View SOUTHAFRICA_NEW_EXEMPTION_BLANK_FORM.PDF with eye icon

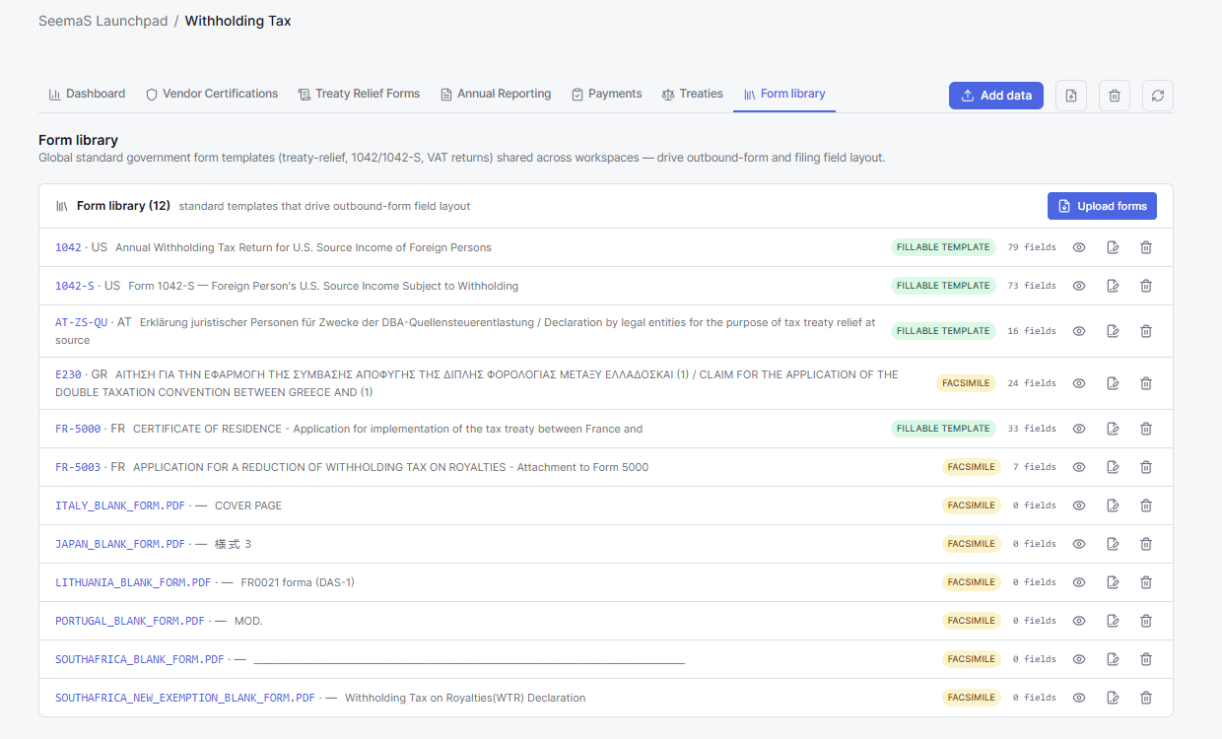1079,698
